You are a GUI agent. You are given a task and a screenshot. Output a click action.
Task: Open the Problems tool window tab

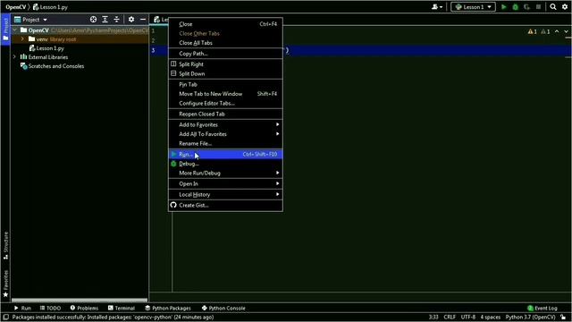[84, 308]
